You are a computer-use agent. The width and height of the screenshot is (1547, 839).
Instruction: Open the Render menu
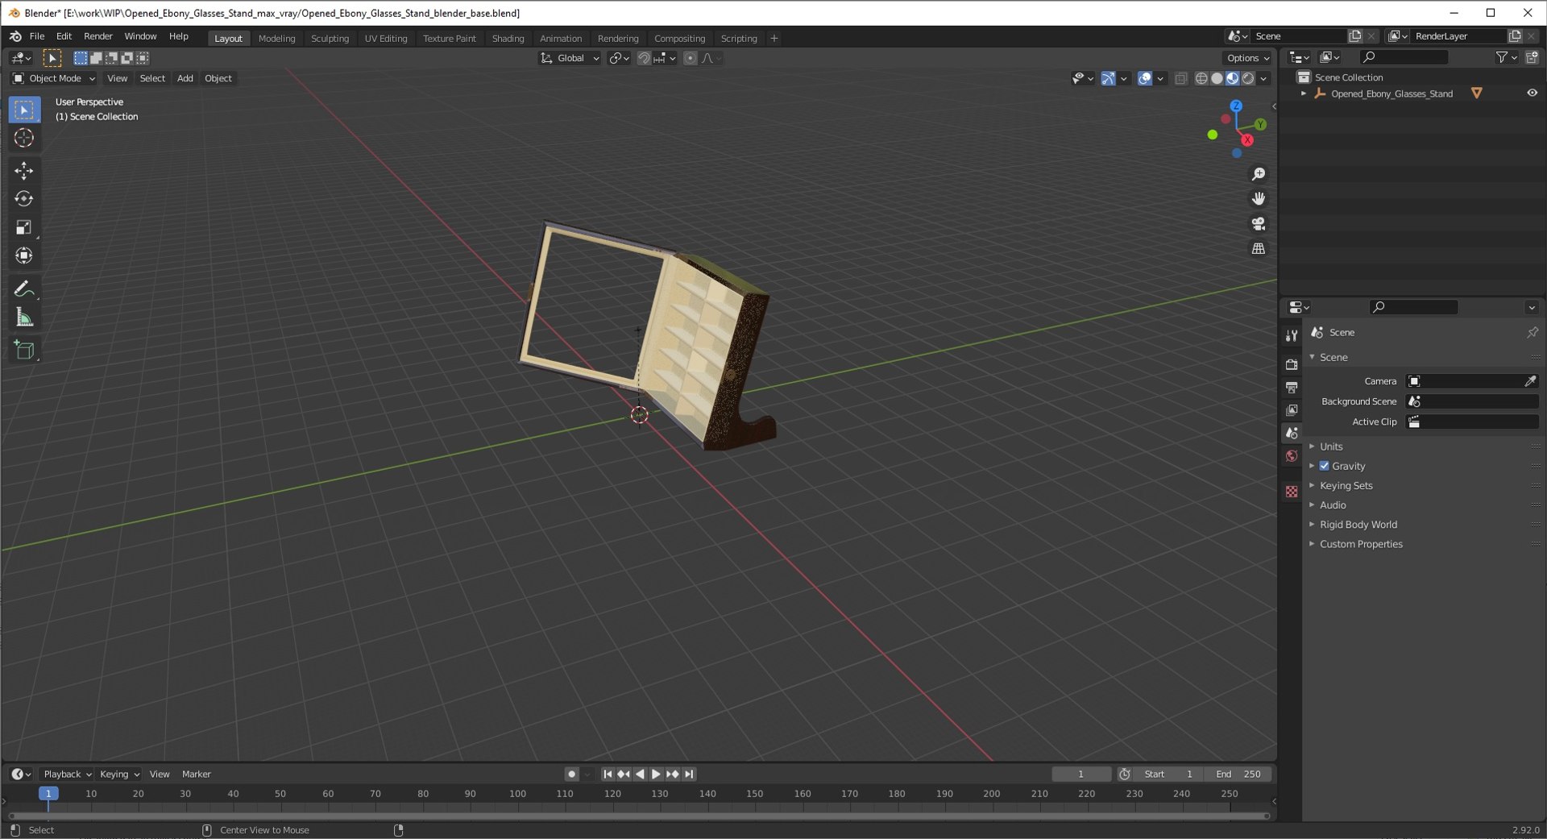click(x=98, y=36)
